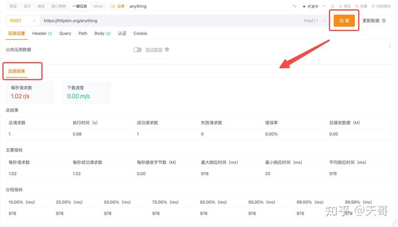Click the 公共压测数据 label
This screenshot has width=398, height=227.
point(19,49)
